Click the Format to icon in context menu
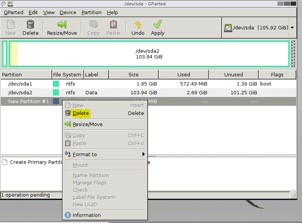 click(68, 154)
